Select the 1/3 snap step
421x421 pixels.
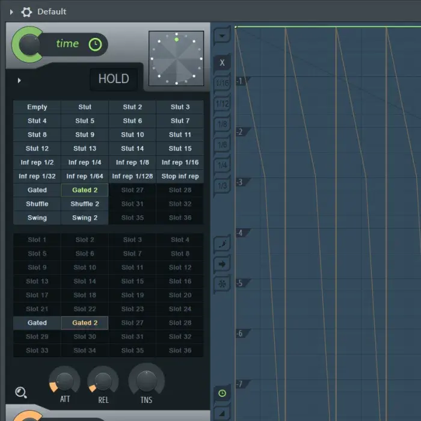[222, 186]
